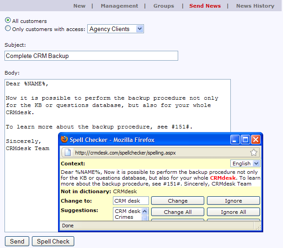Click the highlighted red CRMdesk word in context
Image resolution: width=283 pixels, height=248 pixels.
[223, 178]
